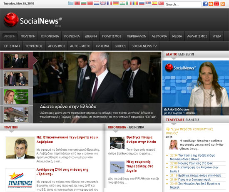Select the Dutch flag language icon
Screen dimensions: 229x192
[97, 3]
